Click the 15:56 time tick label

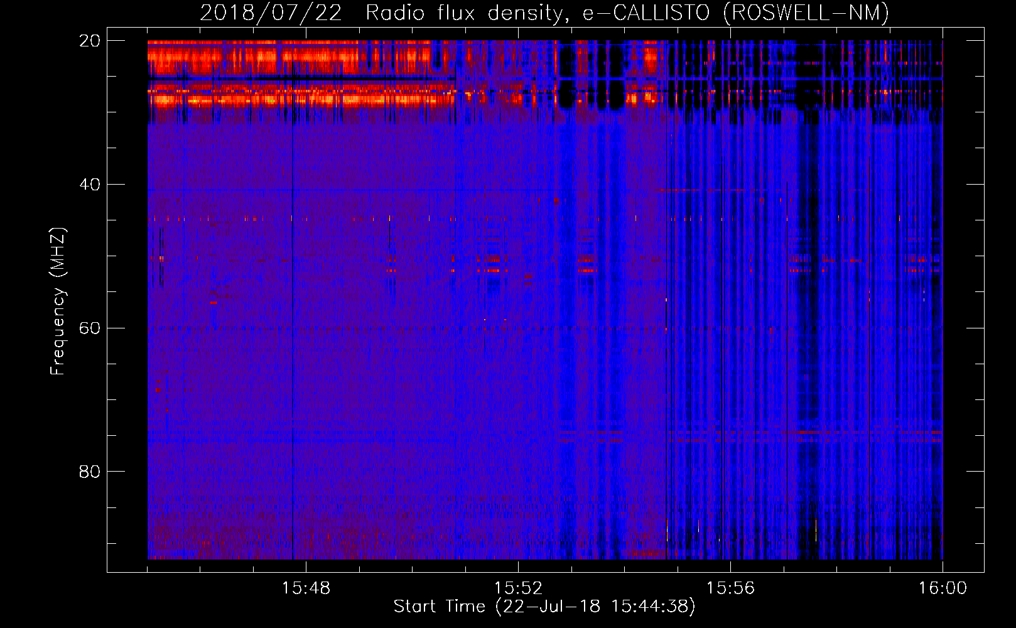pyautogui.click(x=730, y=588)
